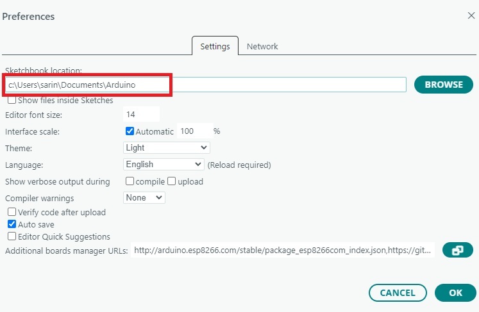Open the Compiler warnings dropdown
Viewport: 479px width, 312px height.
[144, 198]
